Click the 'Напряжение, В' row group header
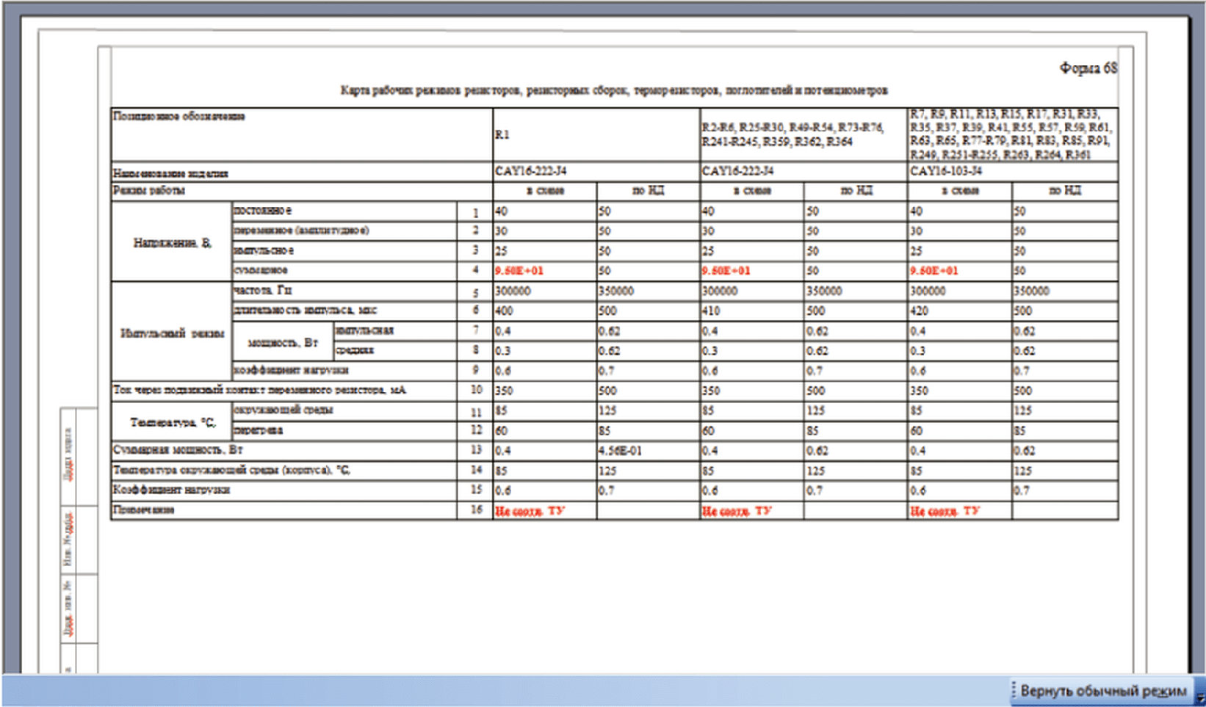The height and width of the screenshot is (707, 1206). (172, 243)
